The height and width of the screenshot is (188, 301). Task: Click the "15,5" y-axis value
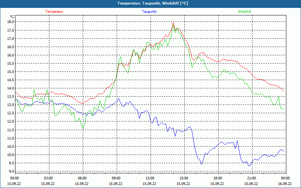(11, 63)
